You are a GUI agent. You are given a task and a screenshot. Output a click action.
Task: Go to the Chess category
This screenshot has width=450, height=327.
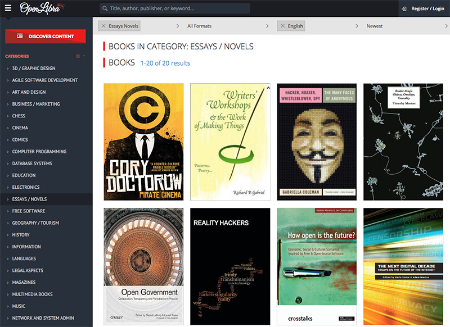pyautogui.click(x=19, y=116)
